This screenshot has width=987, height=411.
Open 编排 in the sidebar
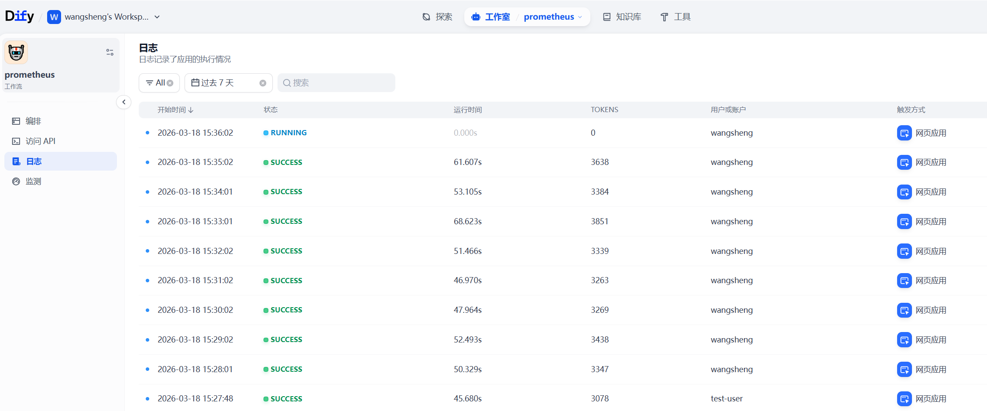[x=34, y=121]
